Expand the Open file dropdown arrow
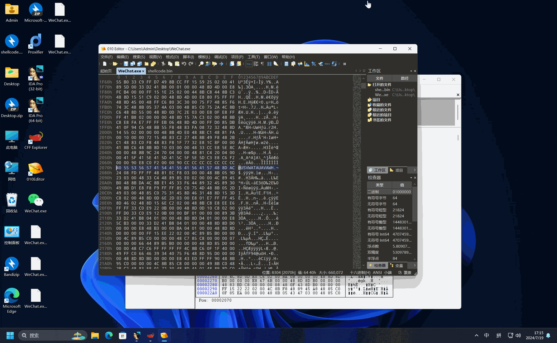 [121, 64]
